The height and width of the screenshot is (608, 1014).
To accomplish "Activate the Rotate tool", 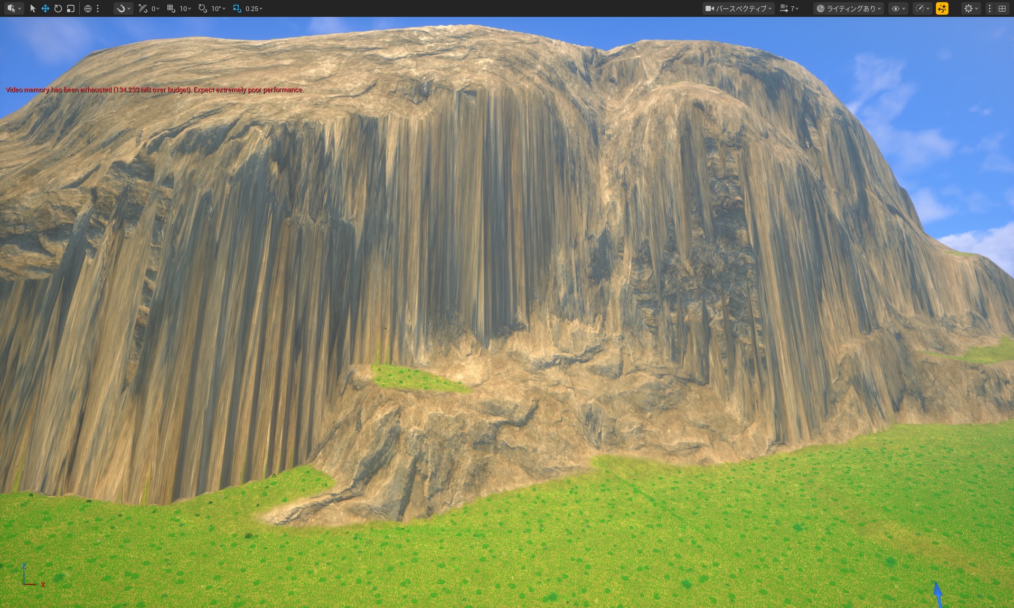I will pos(58,8).
